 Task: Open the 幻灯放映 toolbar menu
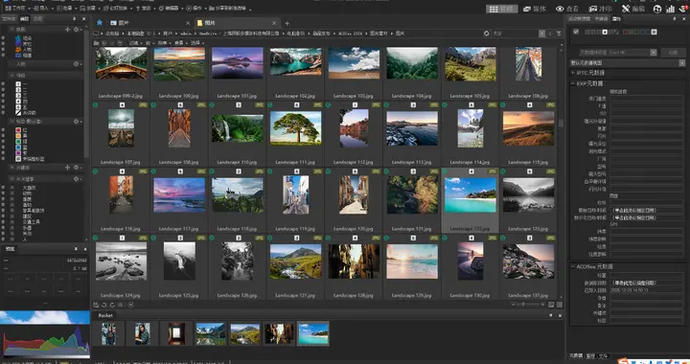coord(117,9)
